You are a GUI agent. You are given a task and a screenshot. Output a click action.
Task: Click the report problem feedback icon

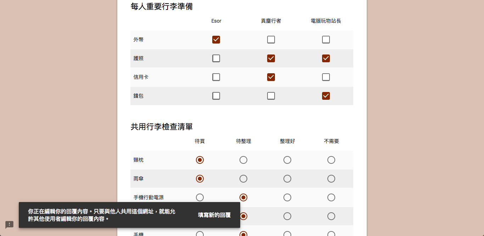(x=9, y=225)
